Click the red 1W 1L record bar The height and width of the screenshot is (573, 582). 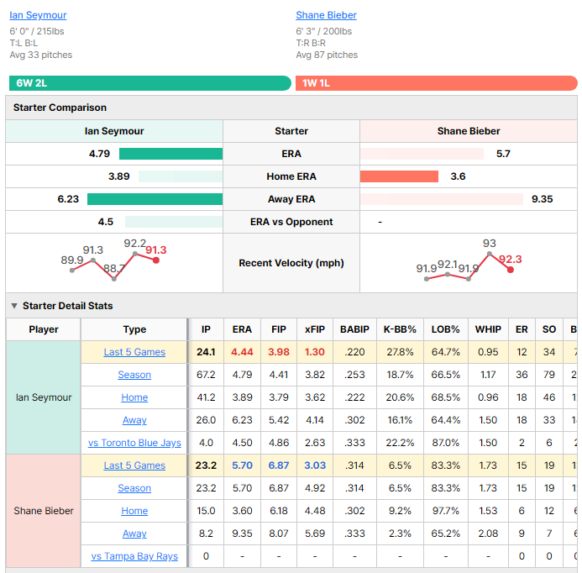click(437, 83)
